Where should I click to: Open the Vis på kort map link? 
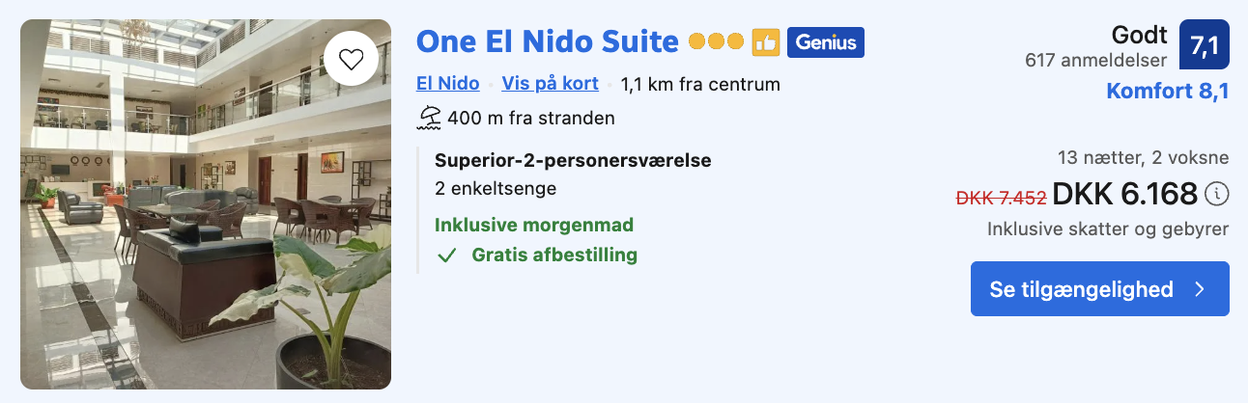[x=550, y=84]
